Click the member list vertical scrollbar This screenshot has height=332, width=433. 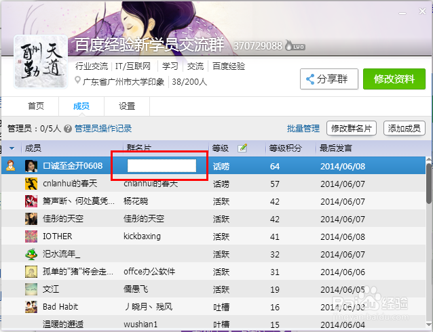(x=429, y=184)
